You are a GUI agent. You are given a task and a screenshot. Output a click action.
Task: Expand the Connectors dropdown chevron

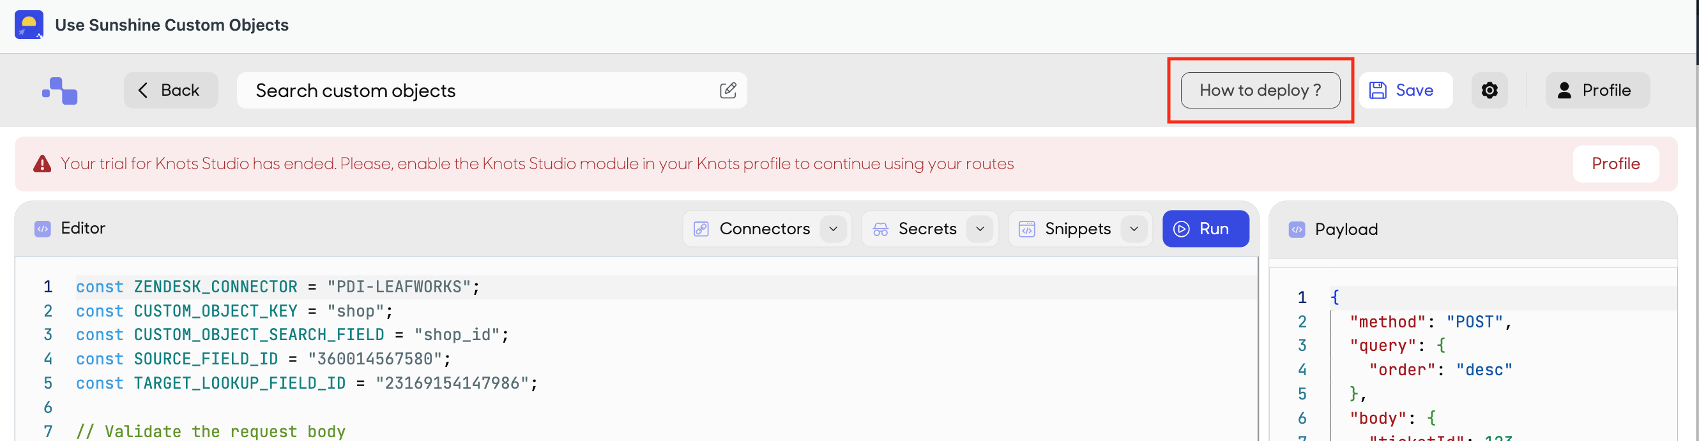[833, 228]
